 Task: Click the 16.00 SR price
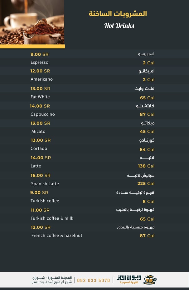tap(41, 176)
